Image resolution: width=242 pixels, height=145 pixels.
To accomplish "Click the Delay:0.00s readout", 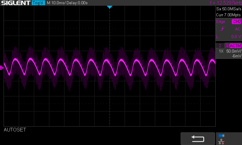I will 77,3.
